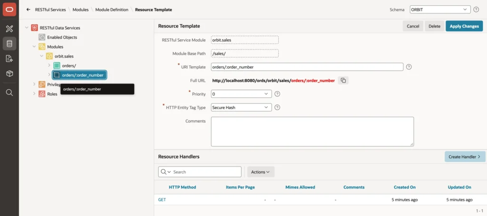This screenshot has height=216, width=487.
Task: Sort by Updated On column
Action: point(459,187)
